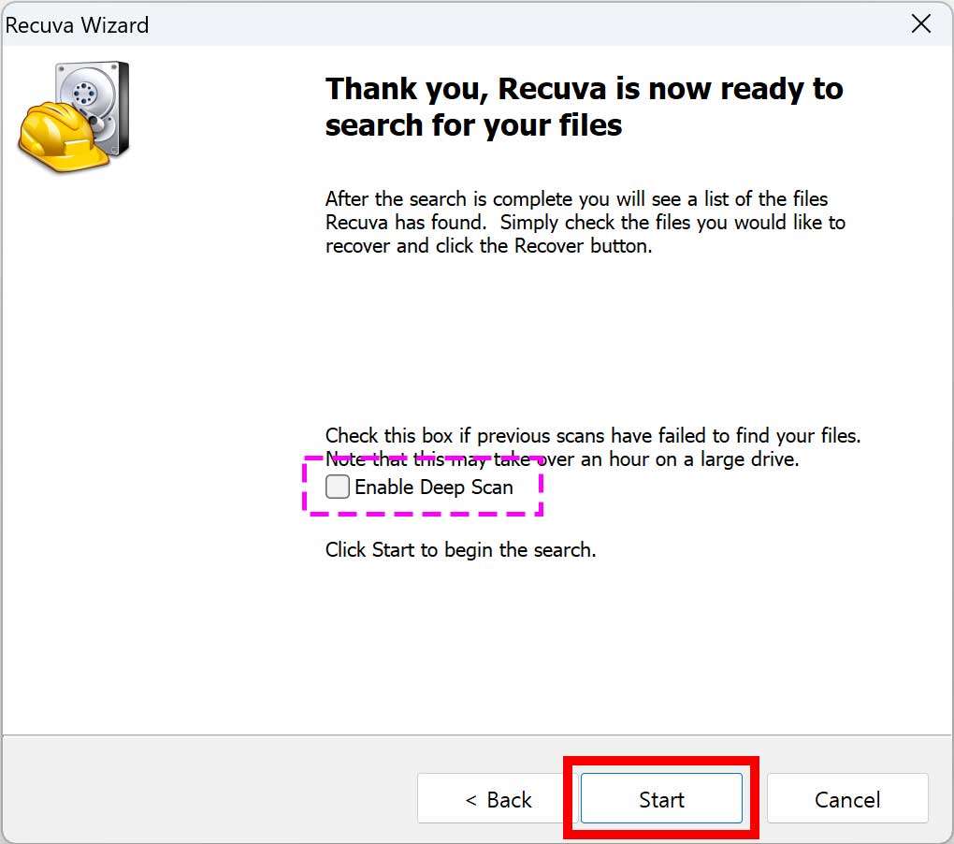Viewport: 954px width, 844px height.
Task: Click the 'Click Start to begin the search.' text
Action: point(460,549)
